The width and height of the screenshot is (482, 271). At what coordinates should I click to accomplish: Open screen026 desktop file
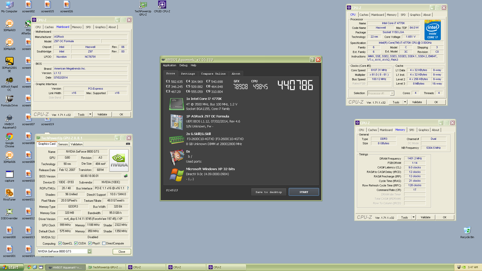67,7
